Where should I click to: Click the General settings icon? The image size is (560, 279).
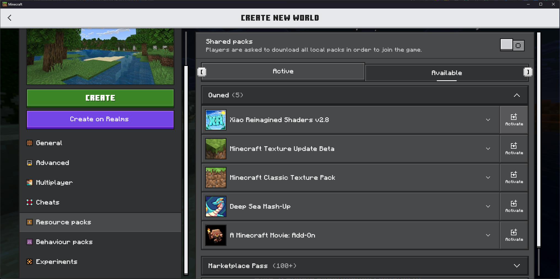point(29,143)
